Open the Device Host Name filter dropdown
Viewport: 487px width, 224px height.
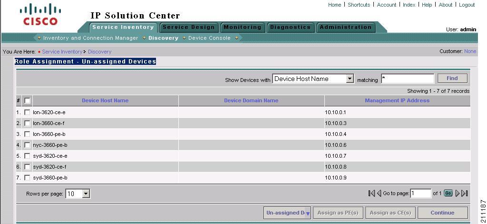click(313, 79)
